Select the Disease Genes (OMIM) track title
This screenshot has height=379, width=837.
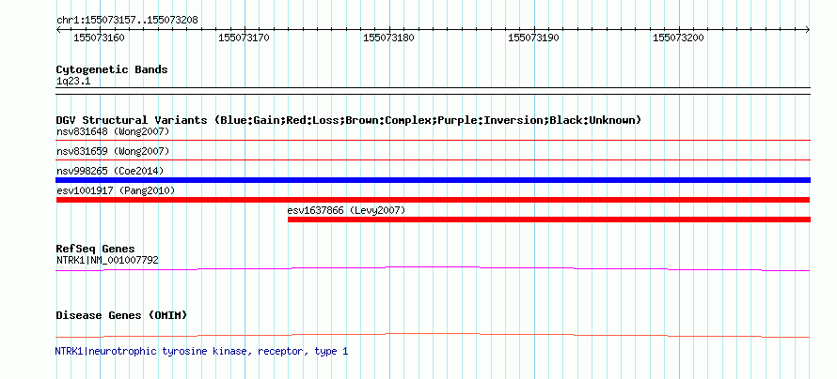121,315
